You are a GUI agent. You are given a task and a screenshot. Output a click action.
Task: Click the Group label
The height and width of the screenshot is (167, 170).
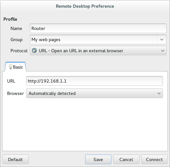16,40
